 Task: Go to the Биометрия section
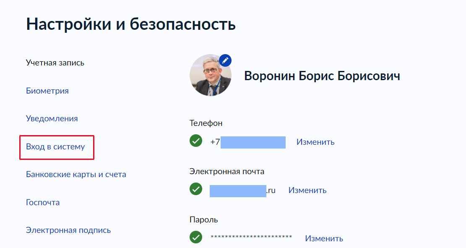click(x=47, y=91)
